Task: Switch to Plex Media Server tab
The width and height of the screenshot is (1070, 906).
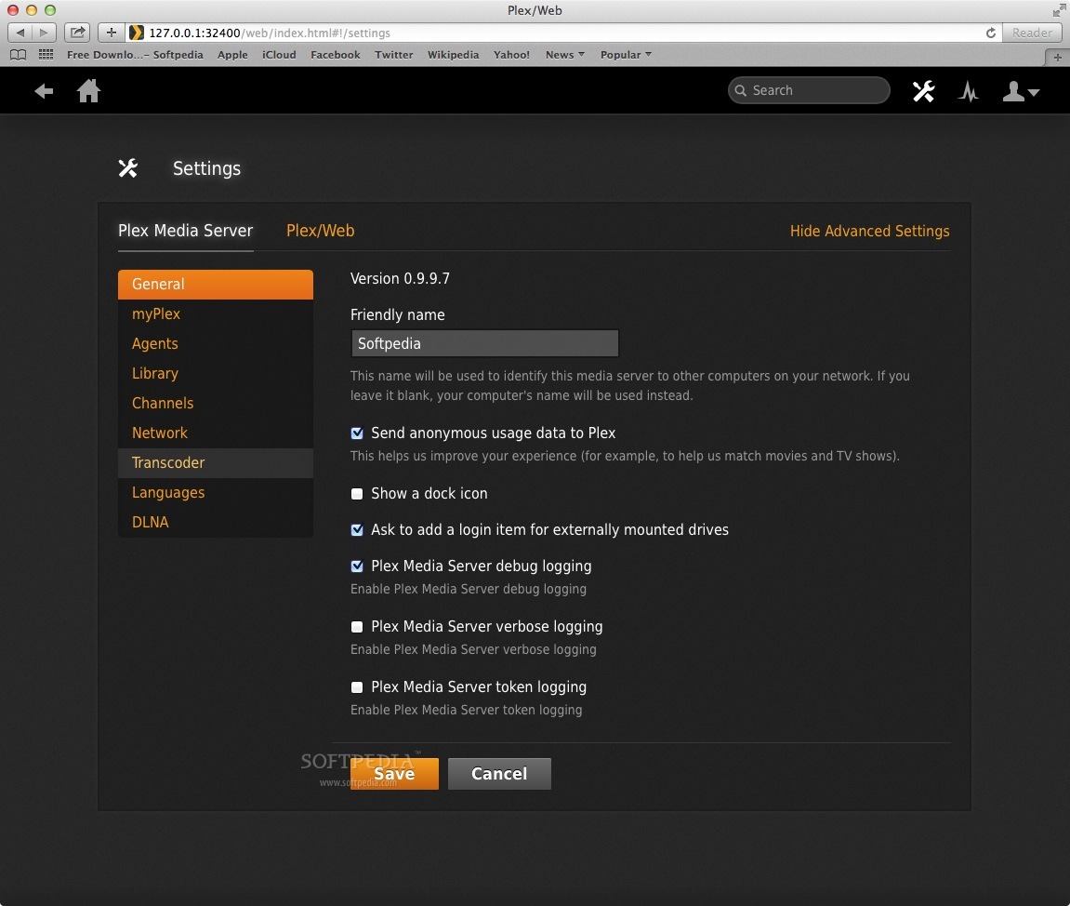Action: tap(186, 231)
